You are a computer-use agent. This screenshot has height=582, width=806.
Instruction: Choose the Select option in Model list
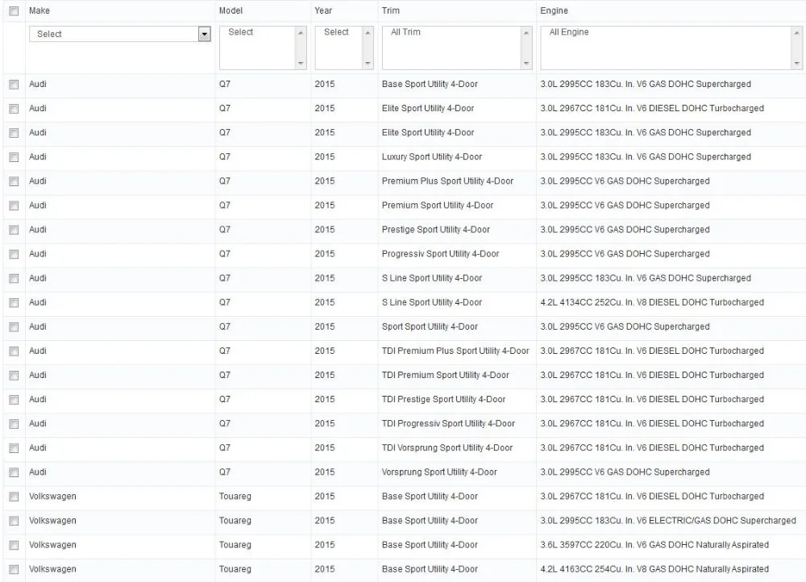(x=240, y=32)
